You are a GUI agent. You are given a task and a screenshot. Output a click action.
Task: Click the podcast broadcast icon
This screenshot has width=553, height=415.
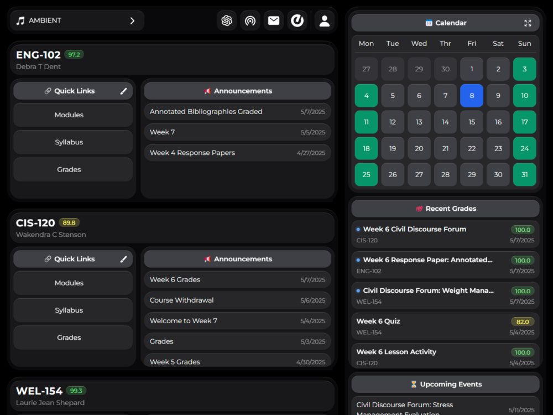[250, 21]
